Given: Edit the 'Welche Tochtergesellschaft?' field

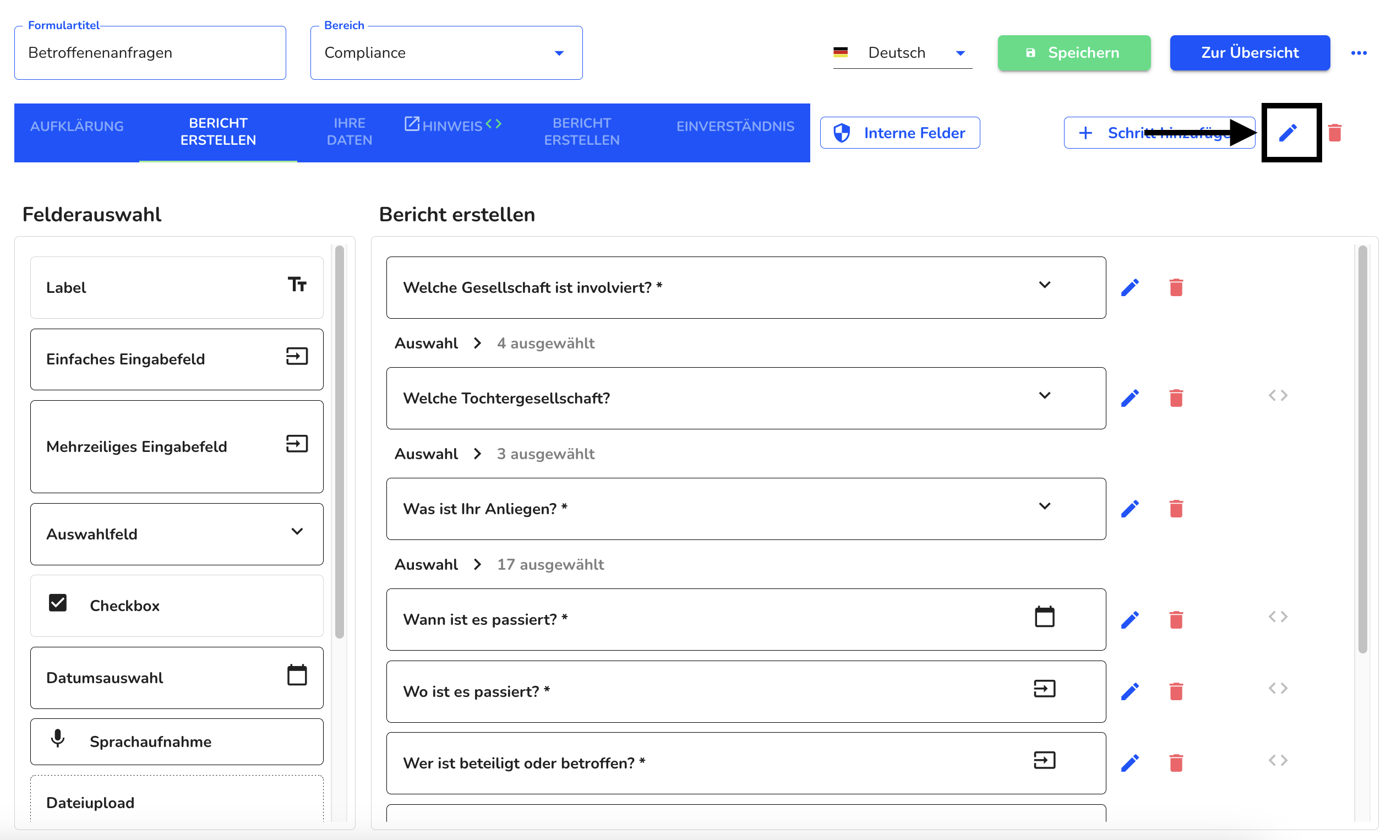Looking at the screenshot, I should point(1129,398).
